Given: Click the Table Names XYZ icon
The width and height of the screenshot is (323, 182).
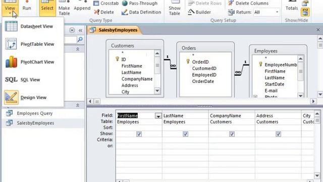Looking at the screenshot, I should coord(305,12).
